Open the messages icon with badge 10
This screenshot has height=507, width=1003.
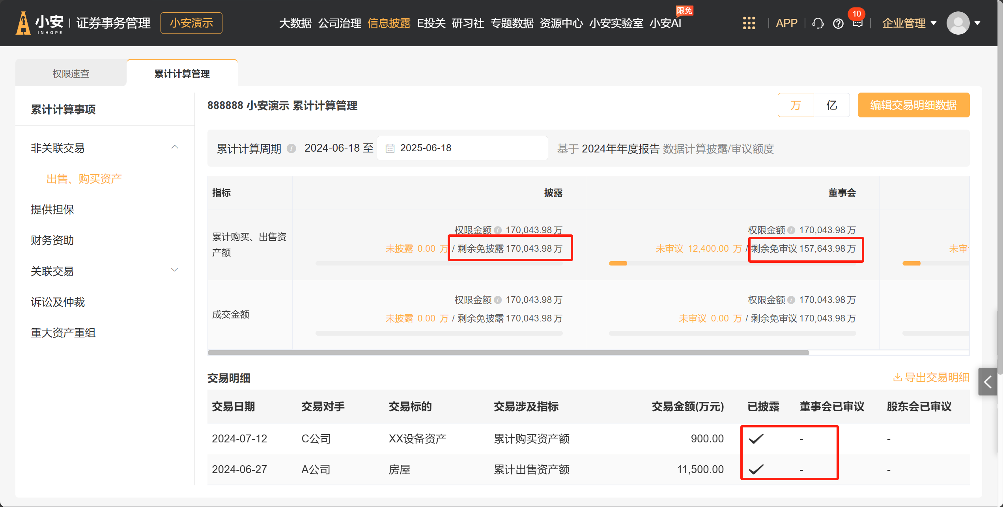pos(857,23)
